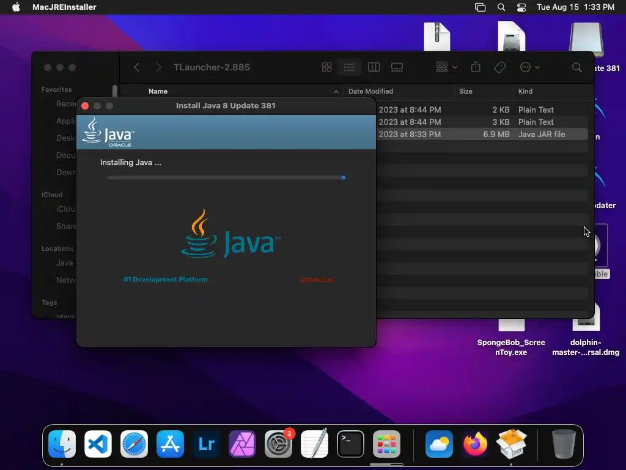Viewport: 626px width, 470px height.
Task: Click the Finder sidebar scrollbar
Action: (115, 91)
